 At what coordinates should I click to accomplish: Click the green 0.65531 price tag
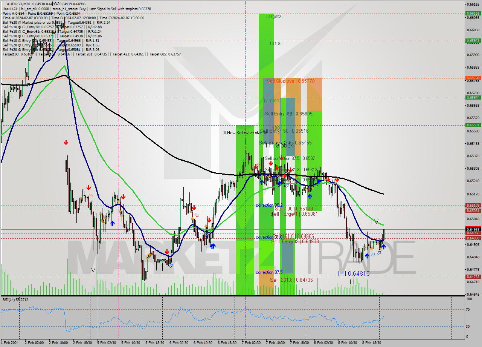(x=473, y=125)
